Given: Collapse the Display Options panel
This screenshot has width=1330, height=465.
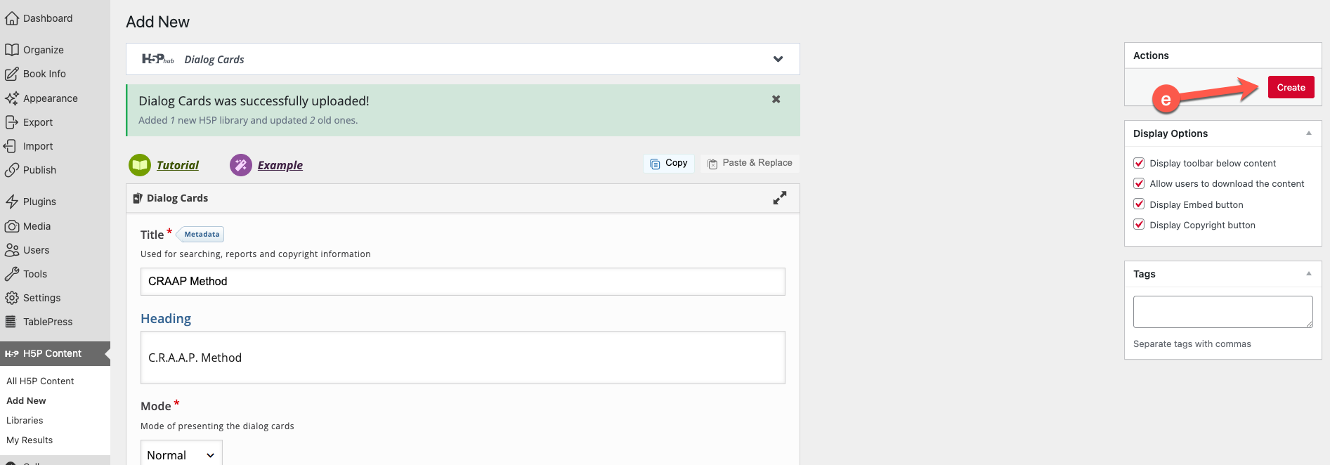Looking at the screenshot, I should tap(1308, 133).
